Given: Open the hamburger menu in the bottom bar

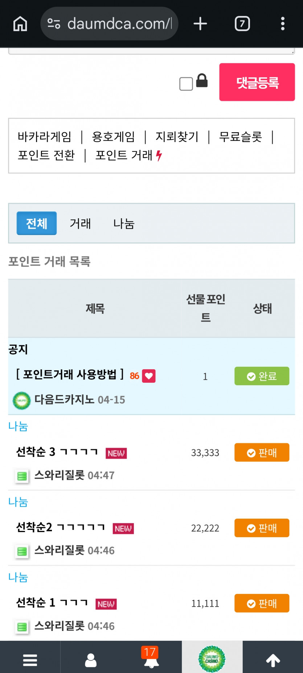Looking at the screenshot, I should point(30,660).
